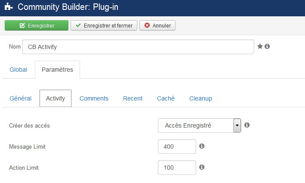305x183 pixels.
Task: Click red X icon on Annuler button
Action: pyautogui.click(x=147, y=25)
